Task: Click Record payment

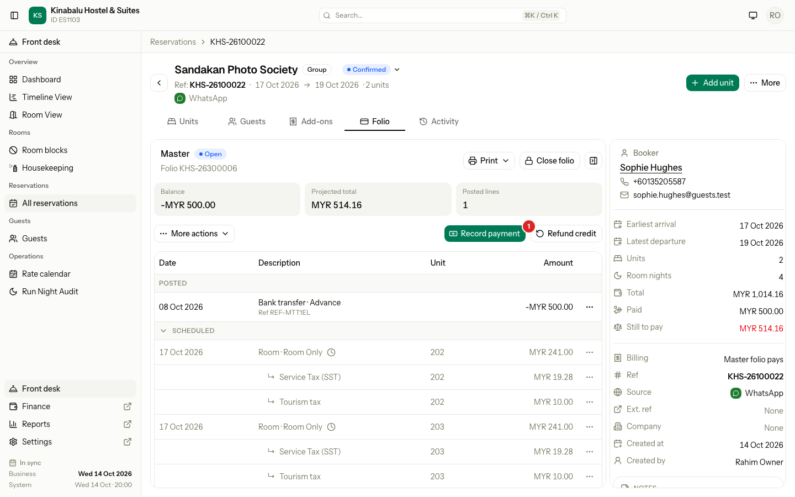Action: (485, 234)
